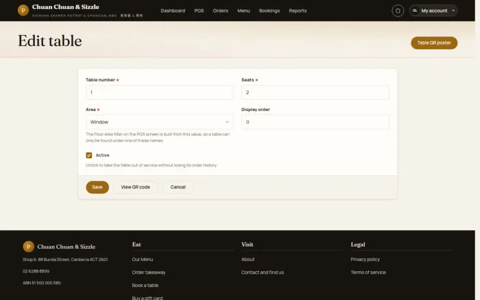Click into the Seats input field
Screen dimensions: 480x300
pos(315,92)
